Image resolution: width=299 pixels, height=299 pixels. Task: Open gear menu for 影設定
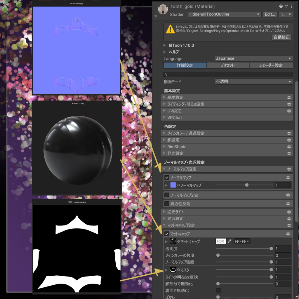289,140
